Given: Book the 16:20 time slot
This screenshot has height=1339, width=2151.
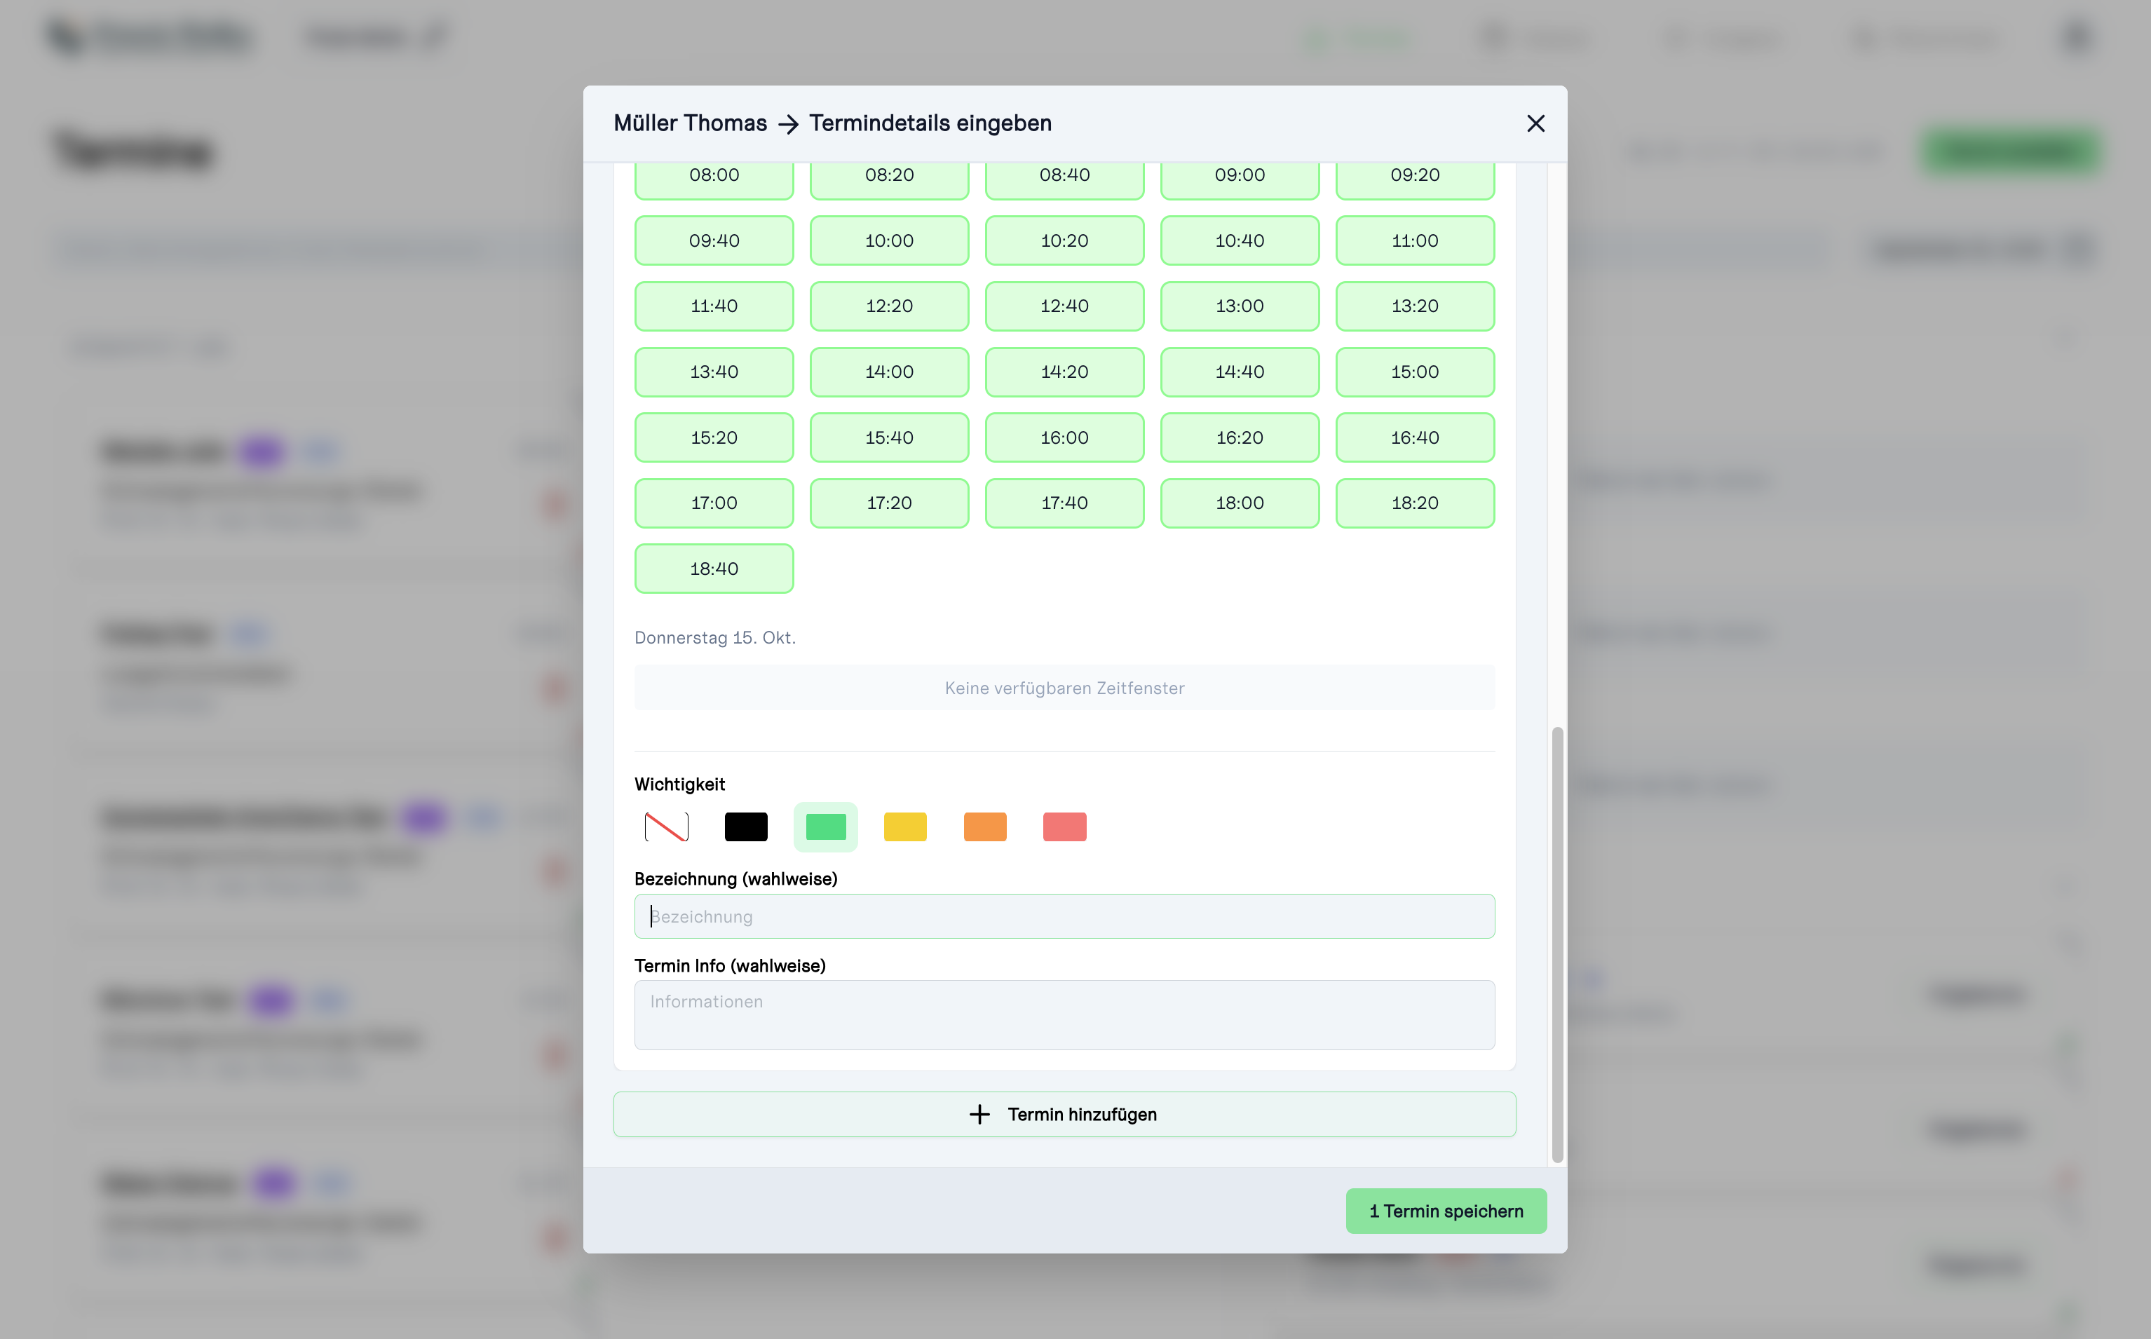Looking at the screenshot, I should click(1240, 437).
